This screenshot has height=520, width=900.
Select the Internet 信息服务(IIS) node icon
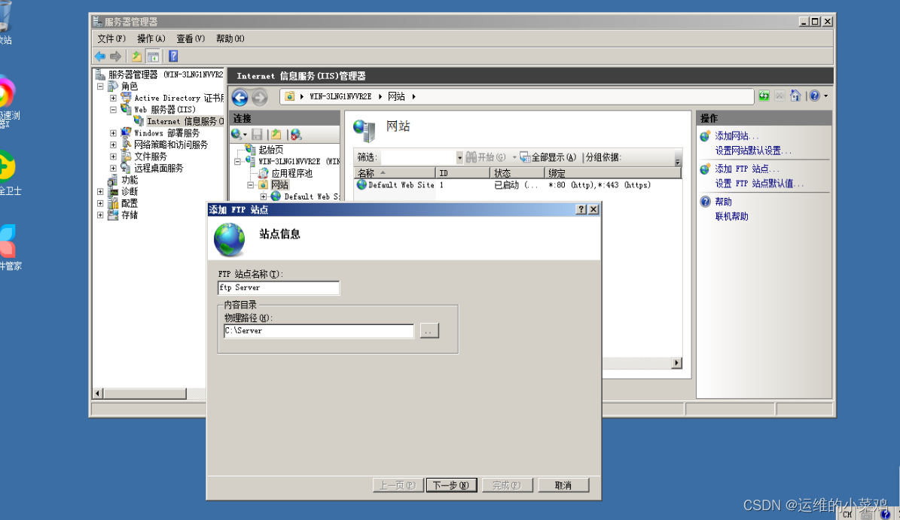point(140,121)
